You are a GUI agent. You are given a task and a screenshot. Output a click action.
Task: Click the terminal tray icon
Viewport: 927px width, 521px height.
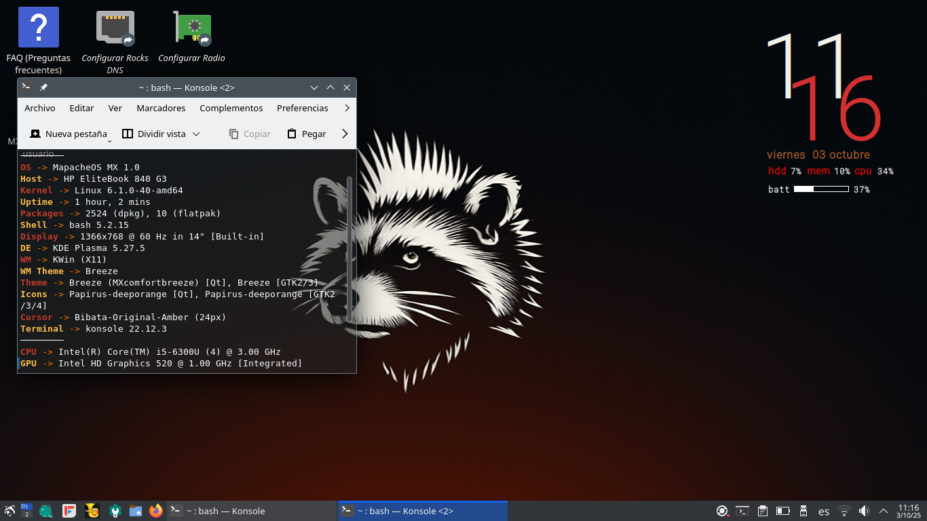(743, 511)
